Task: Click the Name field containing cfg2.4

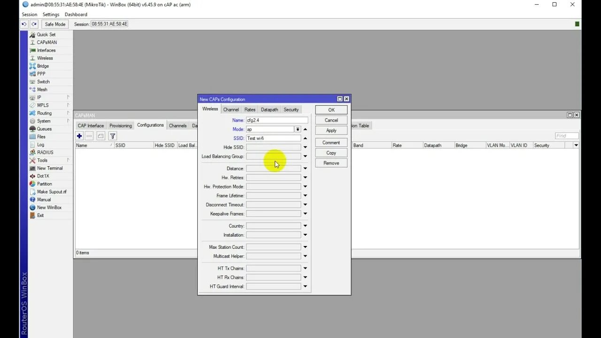Action: click(277, 120)
